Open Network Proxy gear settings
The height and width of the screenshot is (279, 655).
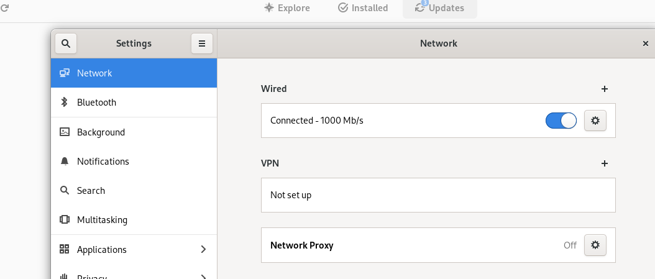595,245
